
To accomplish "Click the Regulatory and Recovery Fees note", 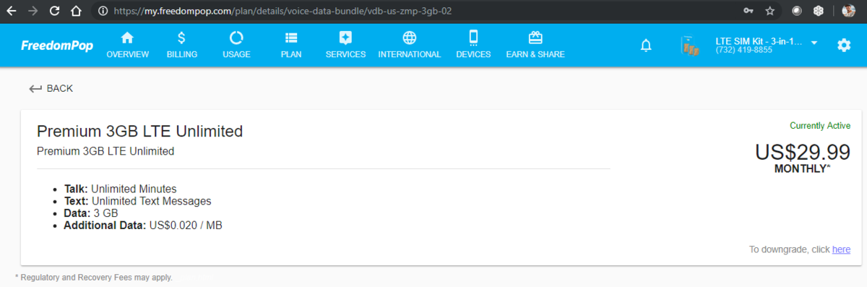I will point(94,278).
